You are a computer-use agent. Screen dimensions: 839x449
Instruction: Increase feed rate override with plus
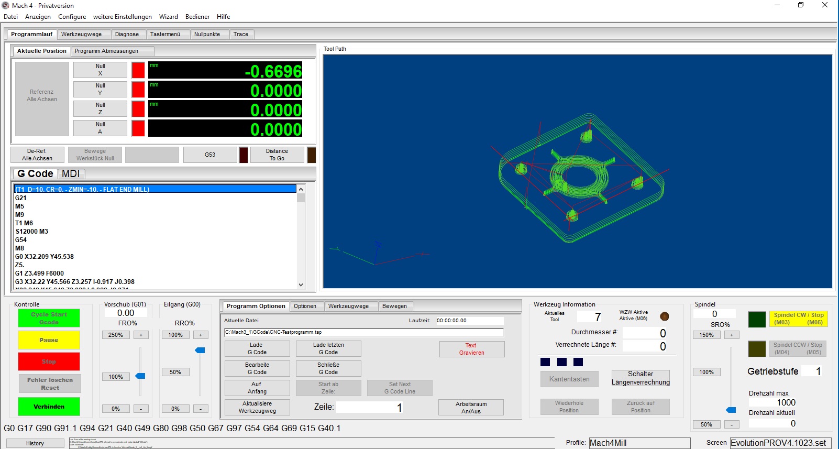click(x=141, y=335)
